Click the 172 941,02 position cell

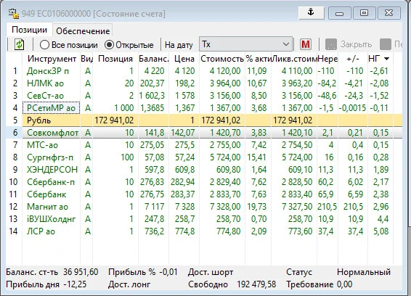(x=114, y=120)
